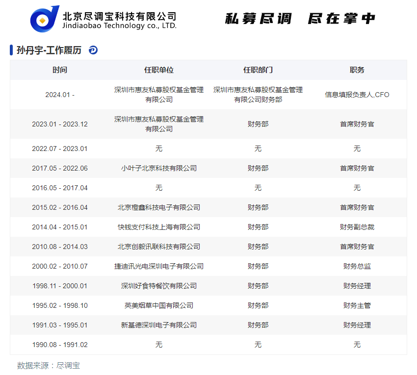Screen dimensions: 417x375
Task: Click 捷迪讯光电深圳电子有限公司 employer cell
Action: click(x=159, y=266)
